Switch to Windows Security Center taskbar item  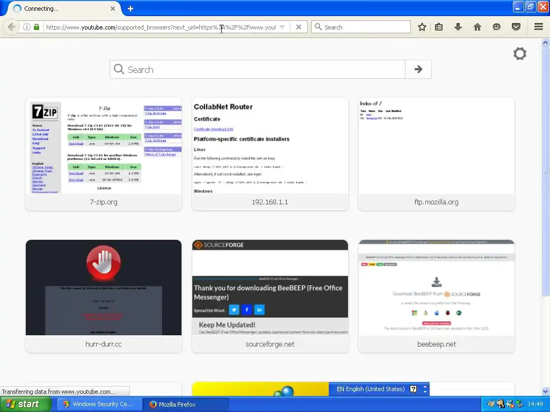click(98, 404)
